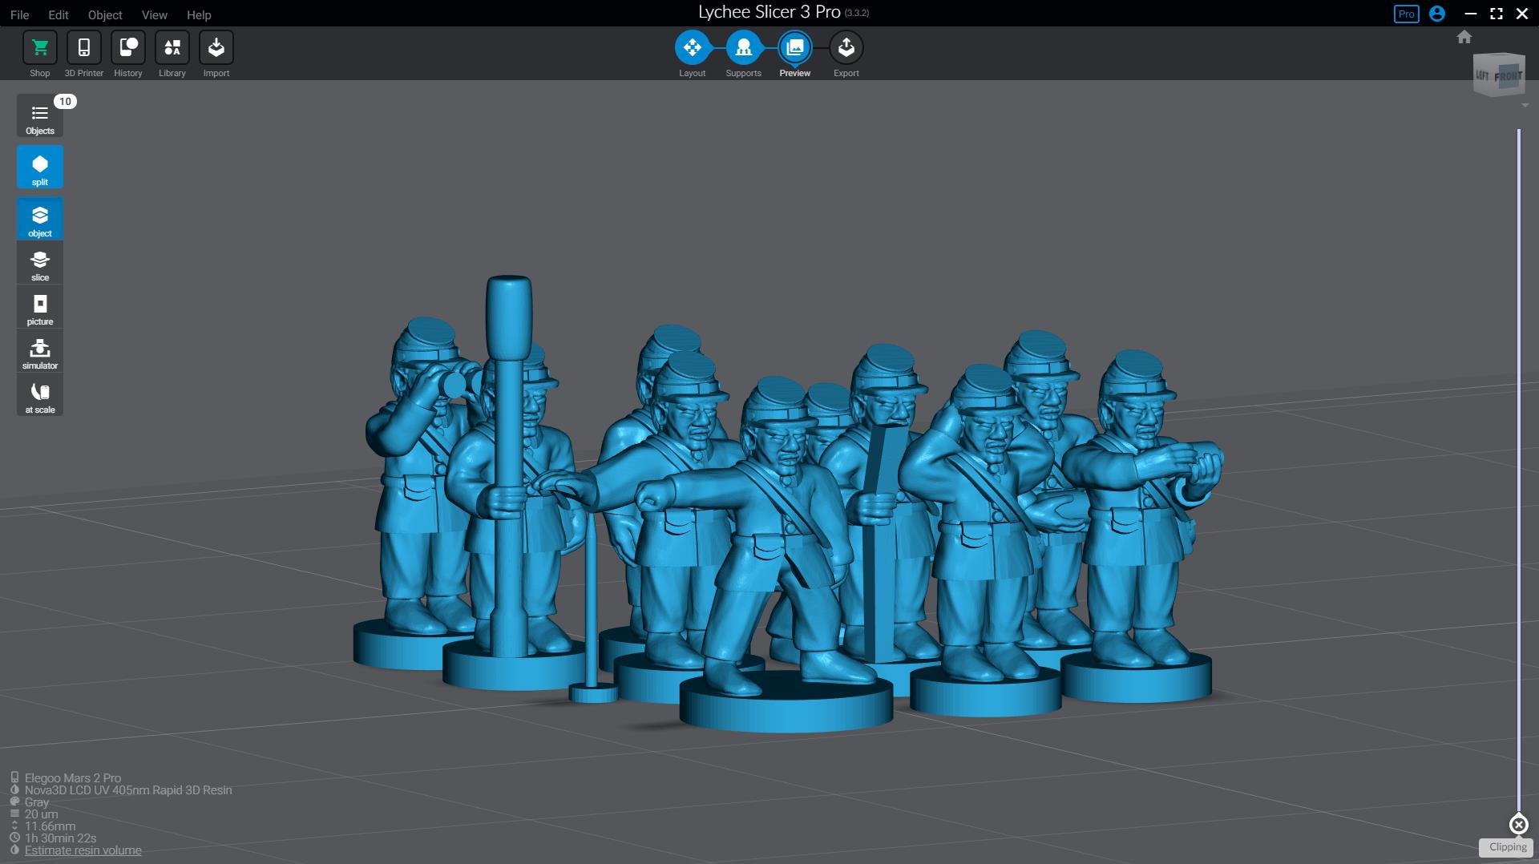The width and height of the screenshot is (1539, 864).
Task: Click the Clipping slider handle
Action: [x=1518, y=824]
